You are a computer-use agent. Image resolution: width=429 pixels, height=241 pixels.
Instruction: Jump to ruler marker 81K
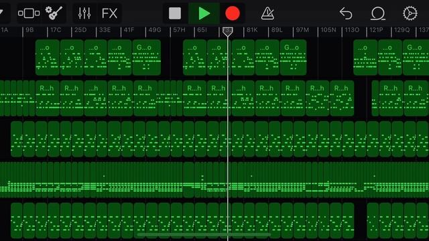252,30
